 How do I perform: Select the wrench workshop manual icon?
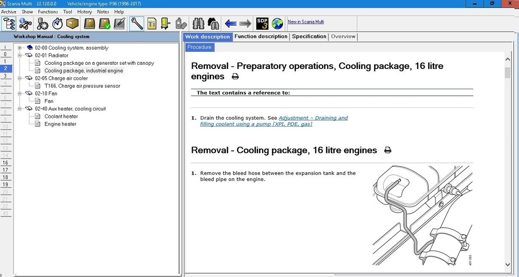click(136, 23)
